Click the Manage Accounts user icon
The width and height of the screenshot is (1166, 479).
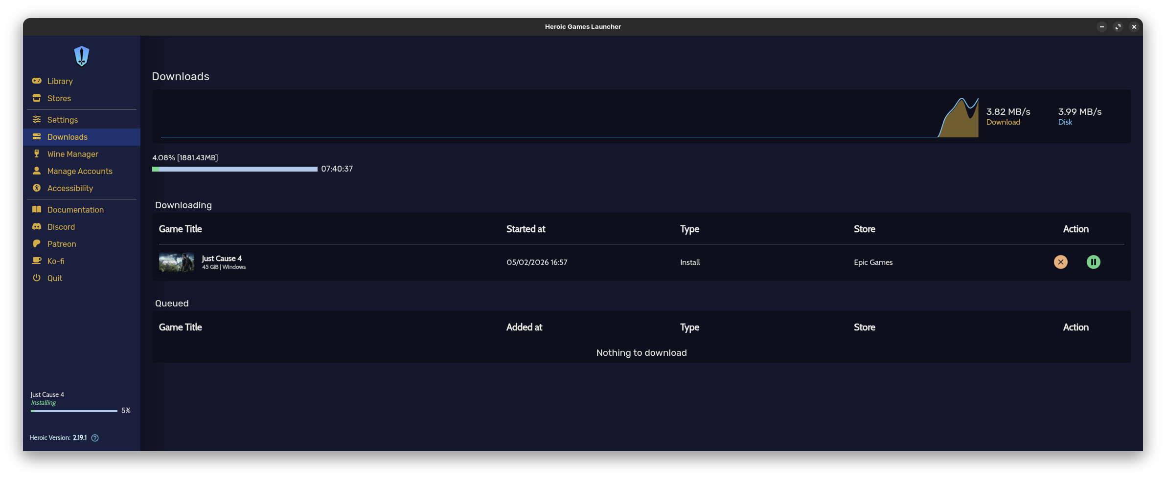pos(37,171)
